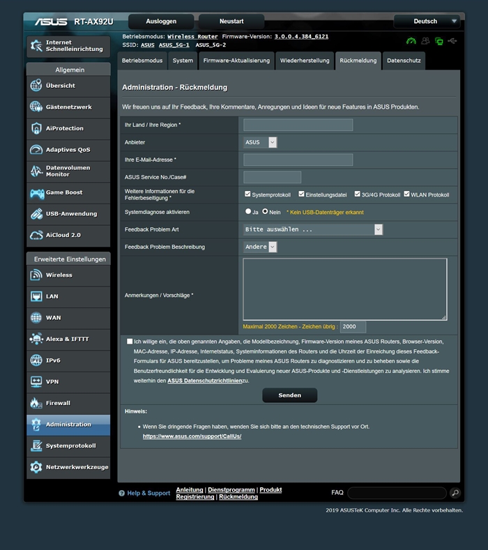
Task: Click the Senden button
Action: (290, 395)
